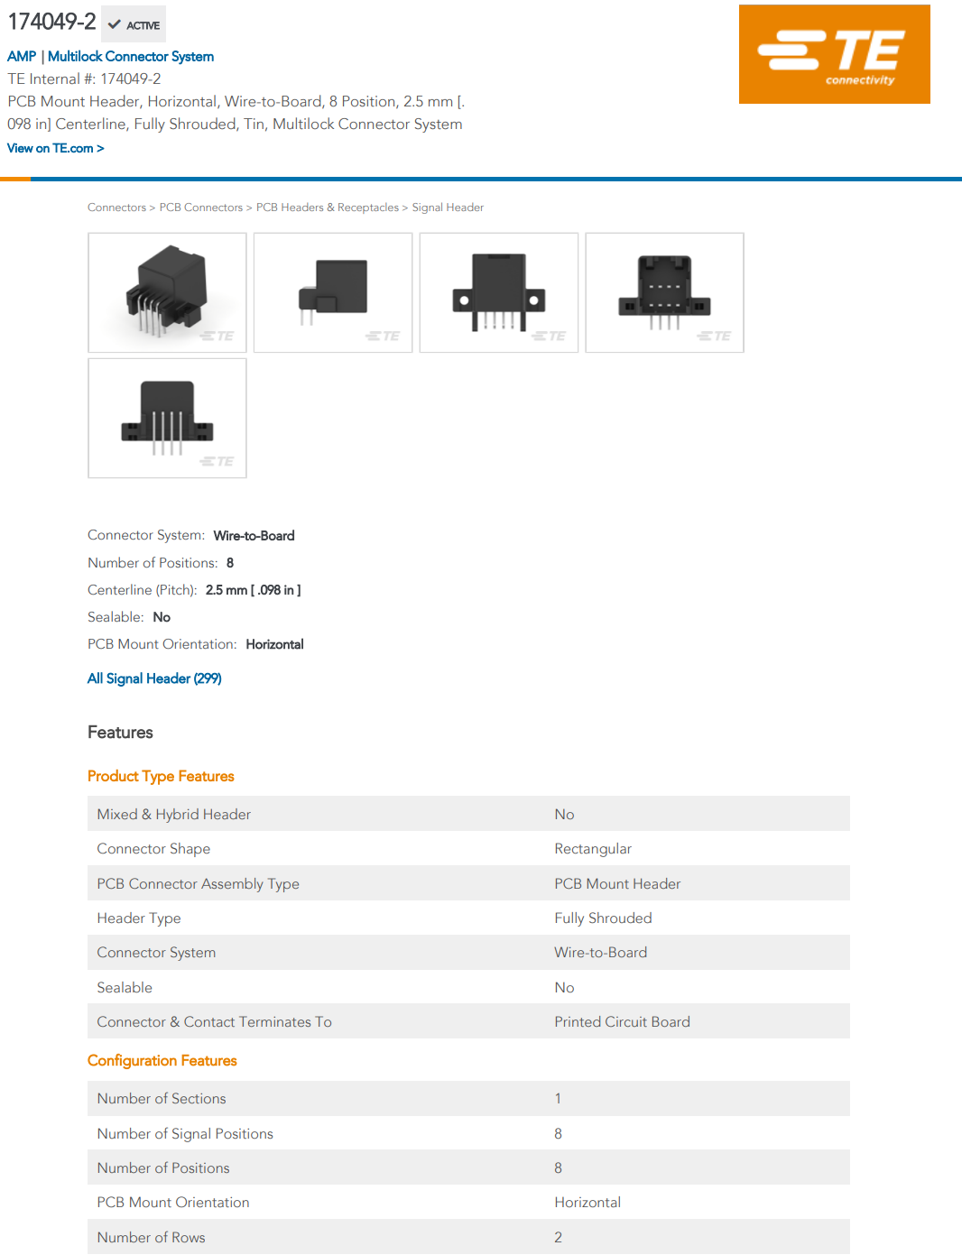Click the Number of Positions summary value 8
The height and width of the screenshot is (1255, 962).
click(x=230, y=563)
